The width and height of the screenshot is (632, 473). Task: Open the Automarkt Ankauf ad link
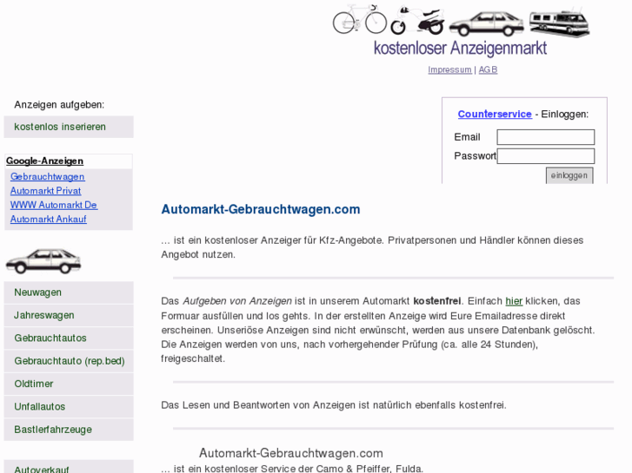pos(49,219)
